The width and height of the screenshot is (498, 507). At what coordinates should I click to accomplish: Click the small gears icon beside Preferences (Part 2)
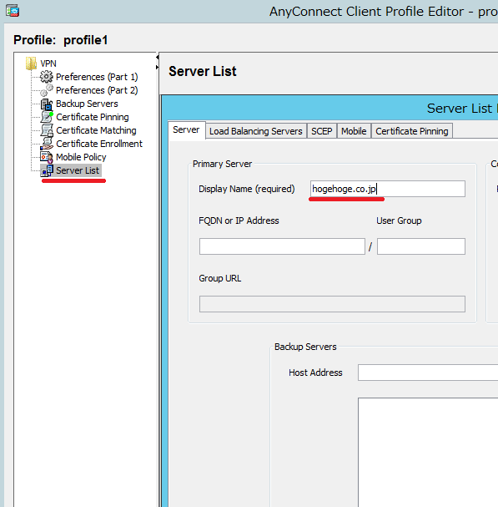click(x=46, y=90)
